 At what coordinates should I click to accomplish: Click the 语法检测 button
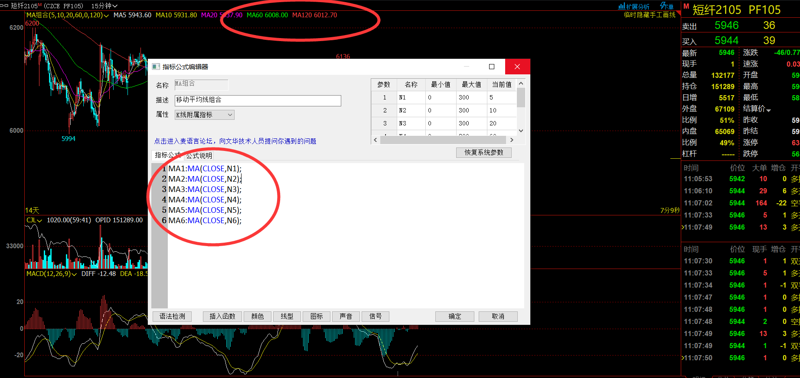(x=172, y=316)
